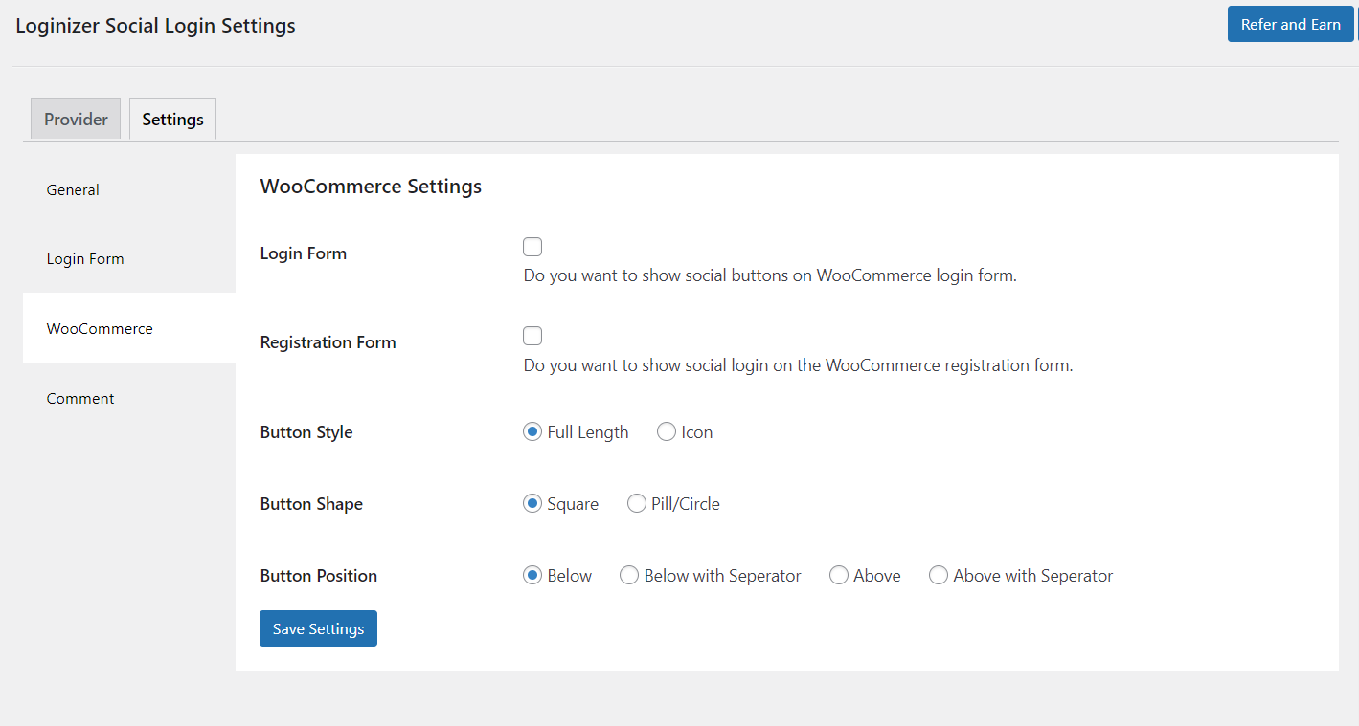Click the WooCommerce Settings heading
The width and height of the screenshot is (1359, 726).
pos(371,187)
